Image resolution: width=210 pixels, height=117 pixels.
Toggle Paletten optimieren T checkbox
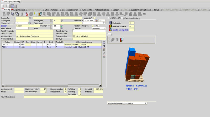pyautogui.click(x=93, y=26)
